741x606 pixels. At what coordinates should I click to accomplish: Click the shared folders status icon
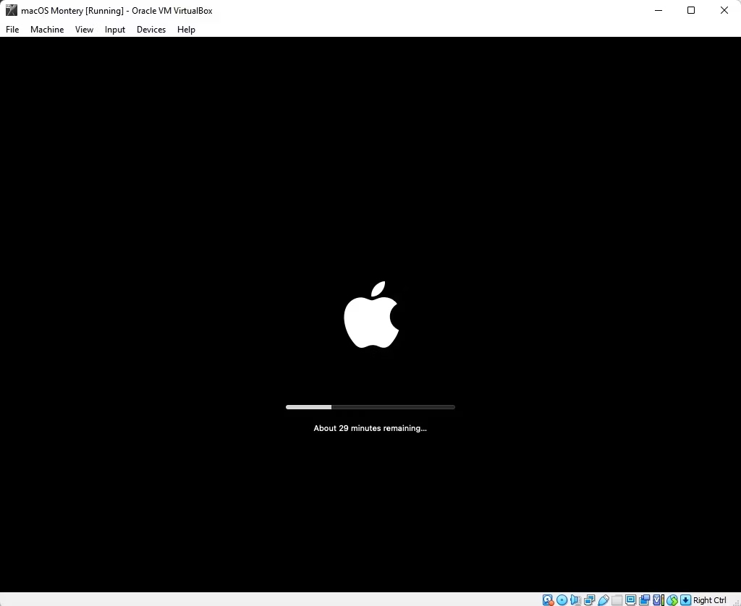click(x=617, y=600)
